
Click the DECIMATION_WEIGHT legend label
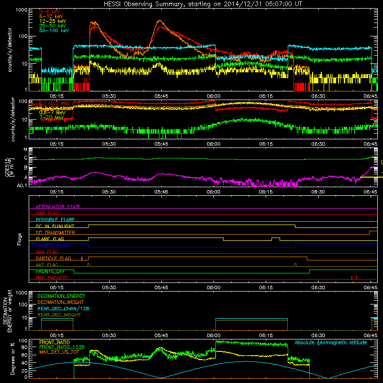[x=61, y=303]
